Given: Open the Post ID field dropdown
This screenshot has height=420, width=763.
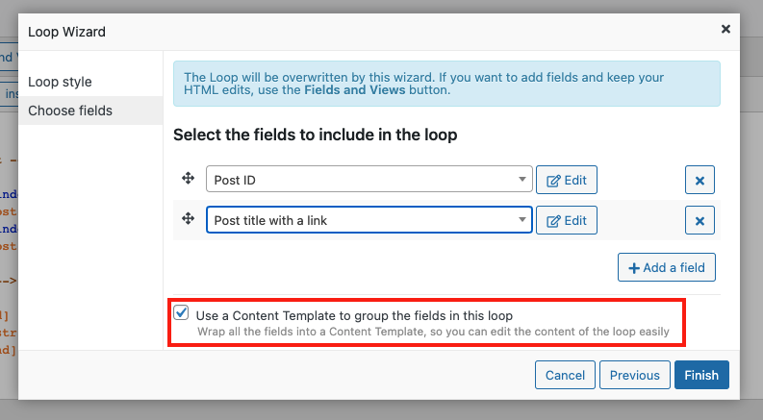Looking at the screenshot, I should (369, 179).
